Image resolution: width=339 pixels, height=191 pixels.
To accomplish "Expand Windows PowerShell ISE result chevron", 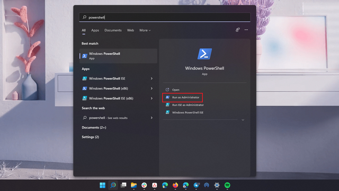I will tap(151, 79).
